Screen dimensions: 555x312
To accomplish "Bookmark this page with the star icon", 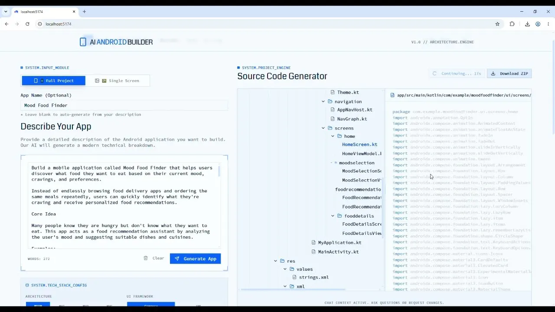I will pyautogui.click(x=497, y=24).
